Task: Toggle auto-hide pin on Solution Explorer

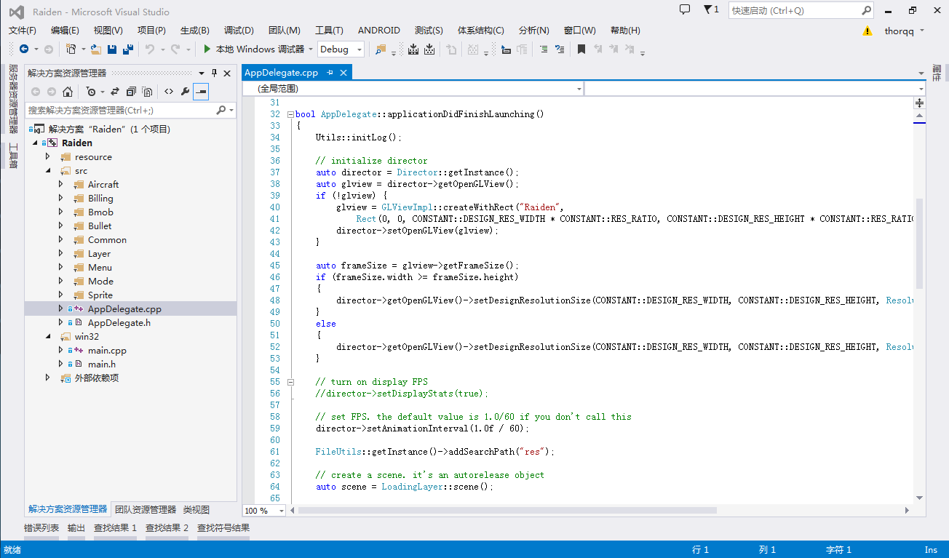Action: (x=214, y=73)
